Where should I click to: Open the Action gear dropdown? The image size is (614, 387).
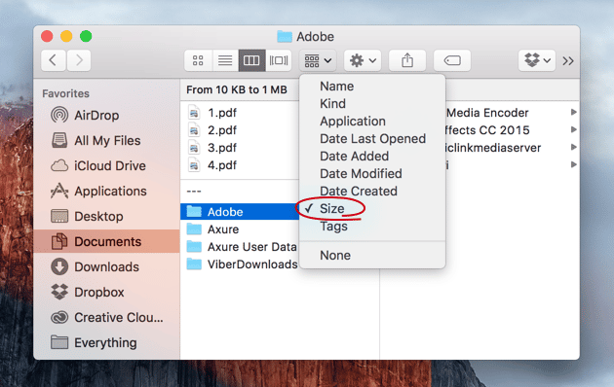click(363, 60)
